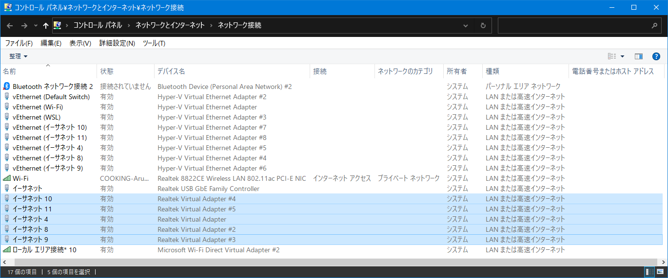Open the ツール(T) menu
Screen dimensions: 668x278
click(154, 43)
